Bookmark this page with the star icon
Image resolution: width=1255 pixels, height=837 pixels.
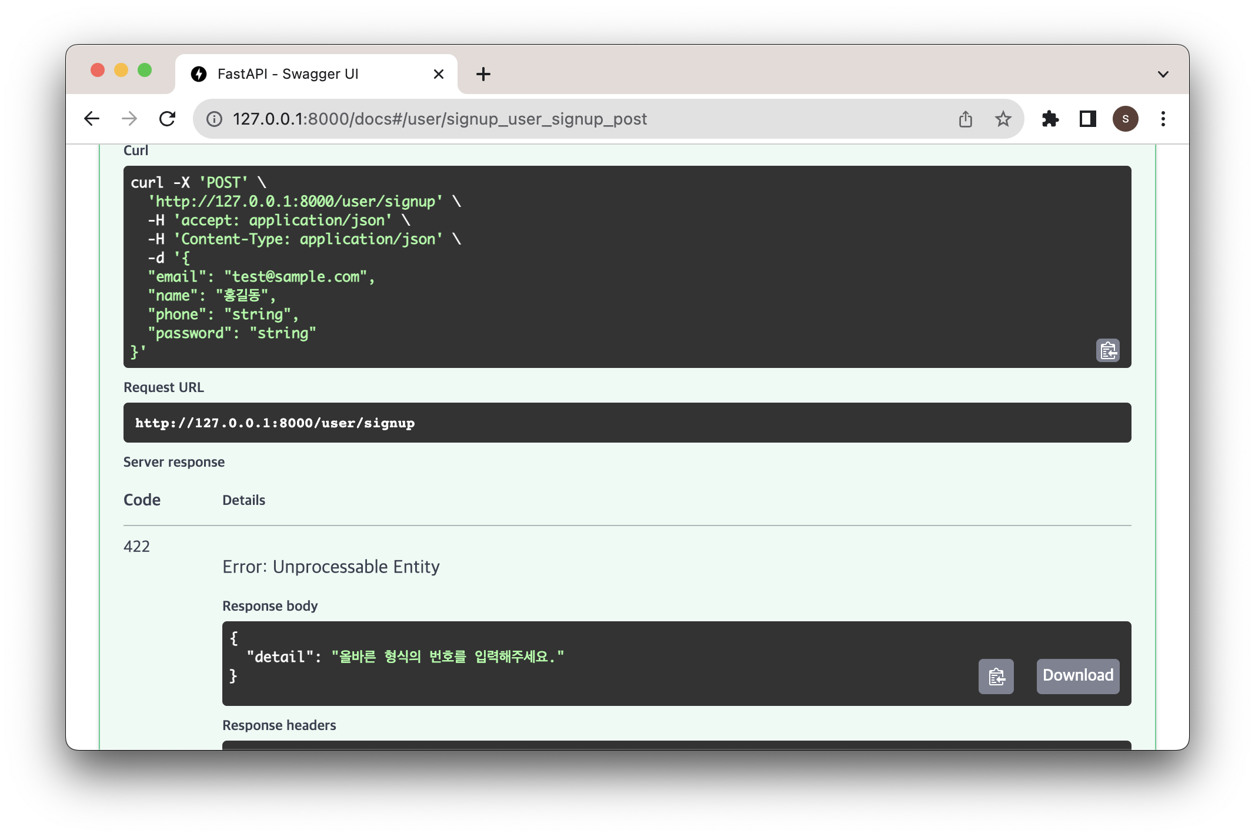tap(1003, 119)
